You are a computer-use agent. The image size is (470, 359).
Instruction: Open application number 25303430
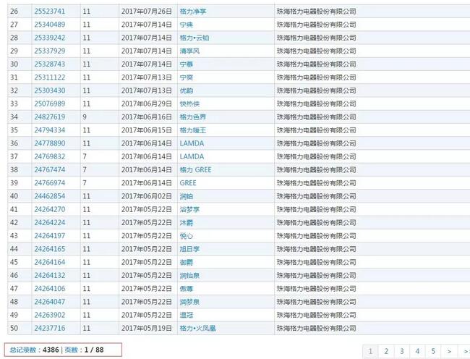point(49,90)
